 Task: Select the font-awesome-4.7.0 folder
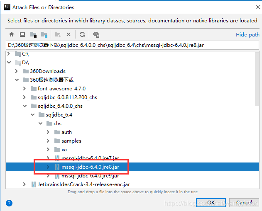132,89
